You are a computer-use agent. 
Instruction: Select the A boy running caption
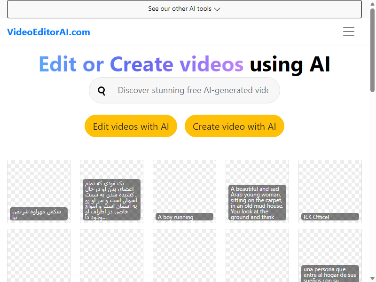tap(184, 217)
